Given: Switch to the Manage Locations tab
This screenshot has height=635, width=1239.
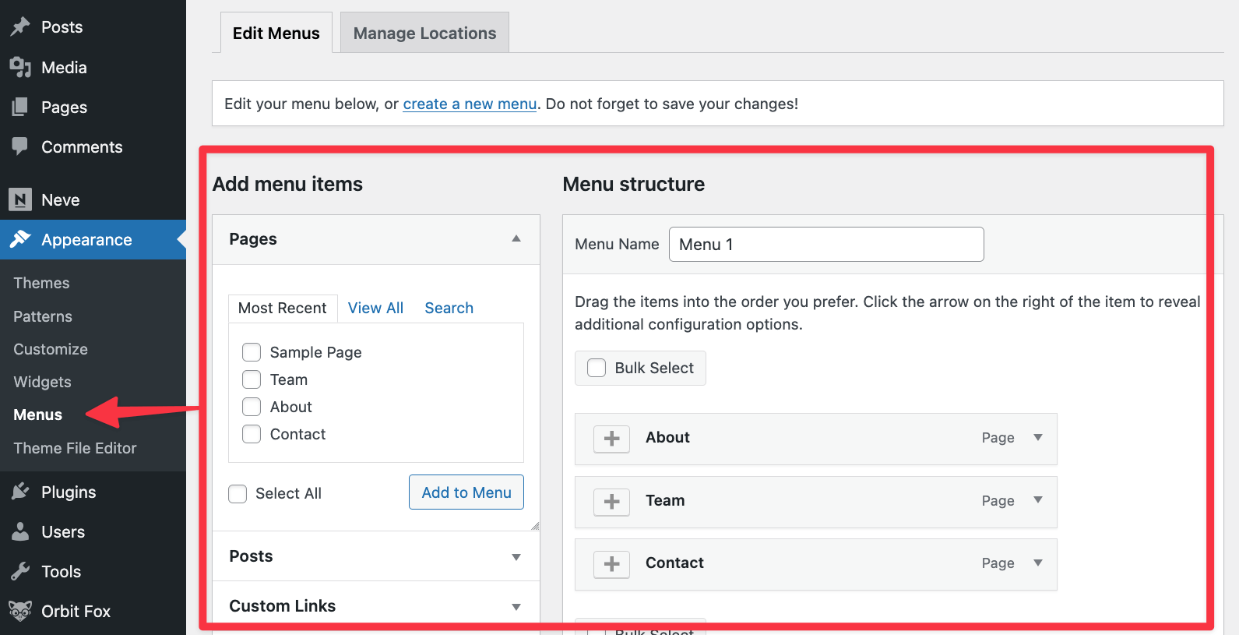Looking at the screenshot, I should [x=424, y=34].
